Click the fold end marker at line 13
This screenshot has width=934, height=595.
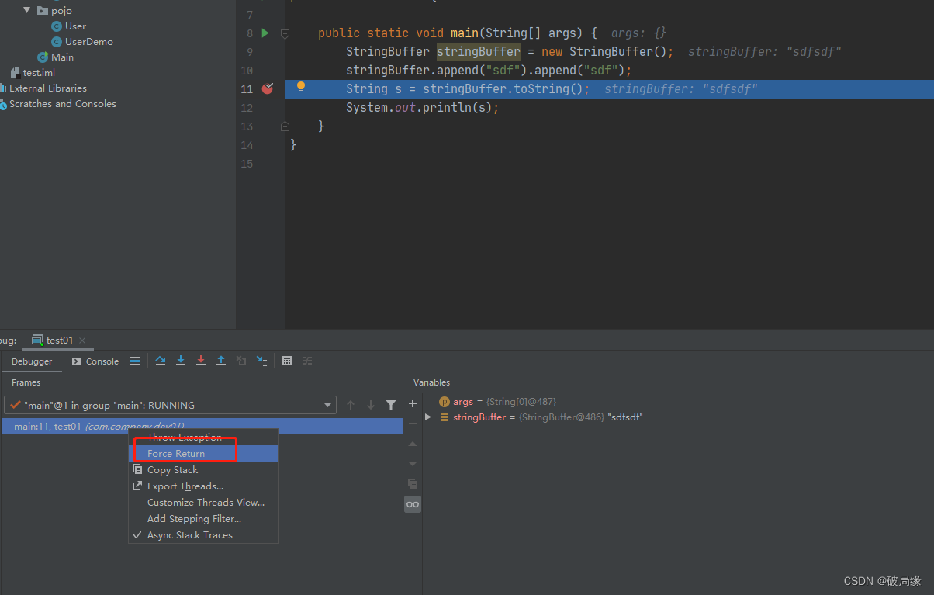tap(285, 126)
